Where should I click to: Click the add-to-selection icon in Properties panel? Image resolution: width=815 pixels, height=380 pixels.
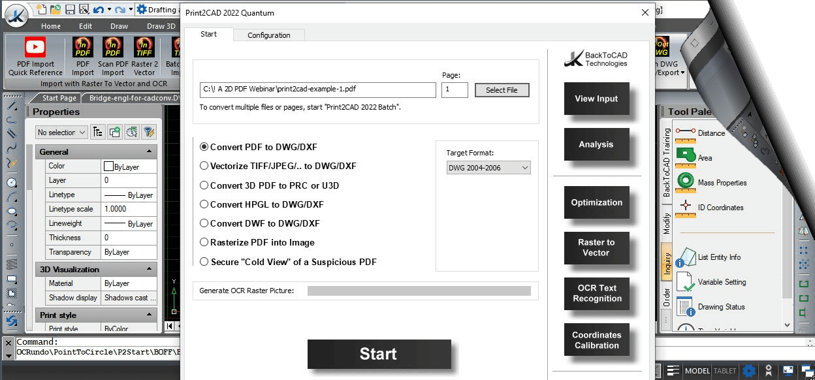[115, 132]
